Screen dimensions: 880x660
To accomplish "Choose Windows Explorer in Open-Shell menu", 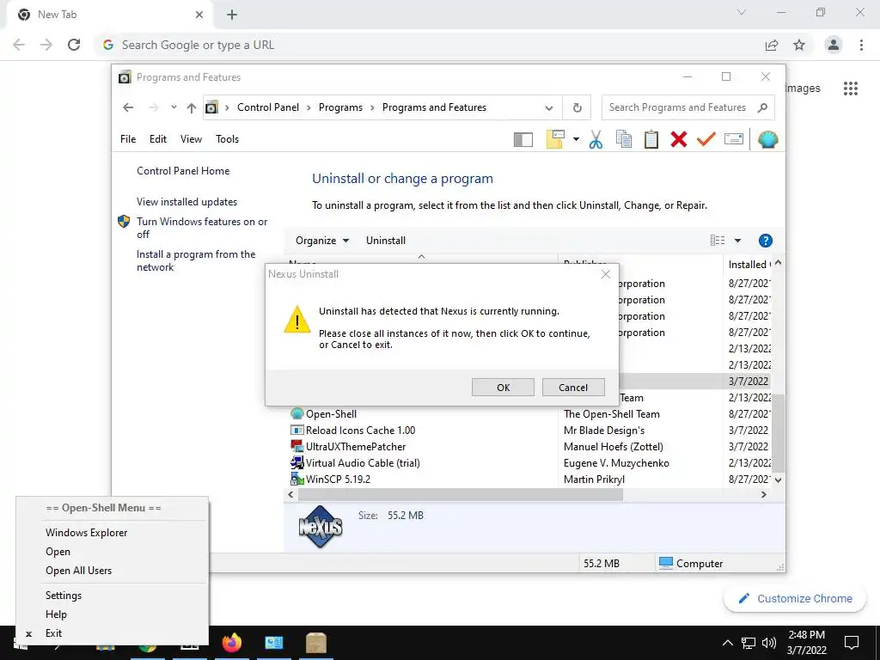I will [x=113, y=533].
